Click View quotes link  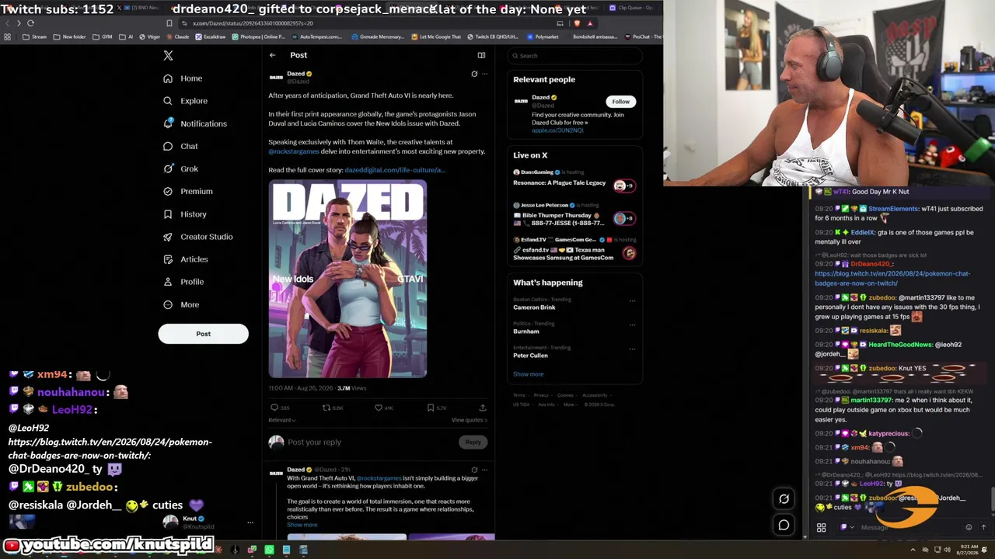click(469, 420)
